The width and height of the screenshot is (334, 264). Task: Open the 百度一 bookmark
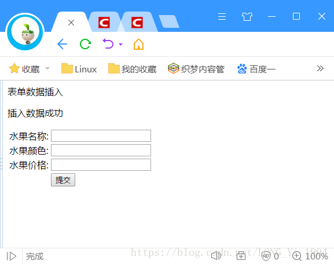tap(256, 69)
